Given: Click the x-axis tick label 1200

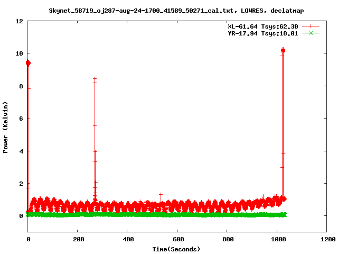Looking at the screenshot, I should click(328, 239).
